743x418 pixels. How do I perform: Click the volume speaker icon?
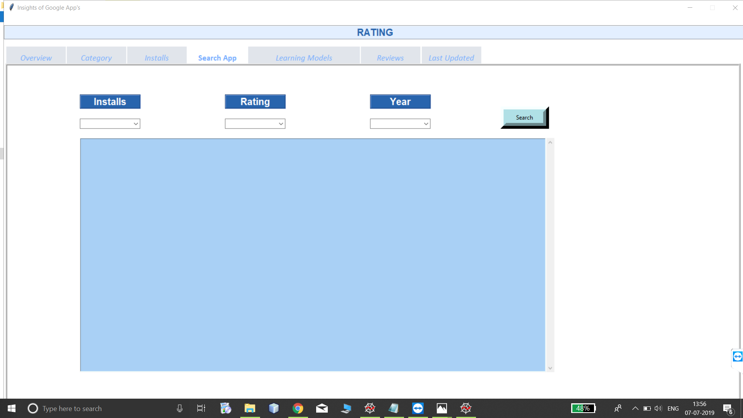[658, 408]
